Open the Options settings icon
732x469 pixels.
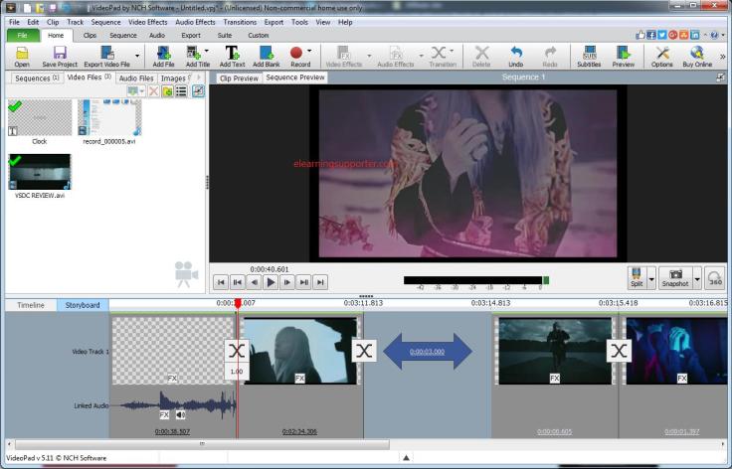pos(662,57)
